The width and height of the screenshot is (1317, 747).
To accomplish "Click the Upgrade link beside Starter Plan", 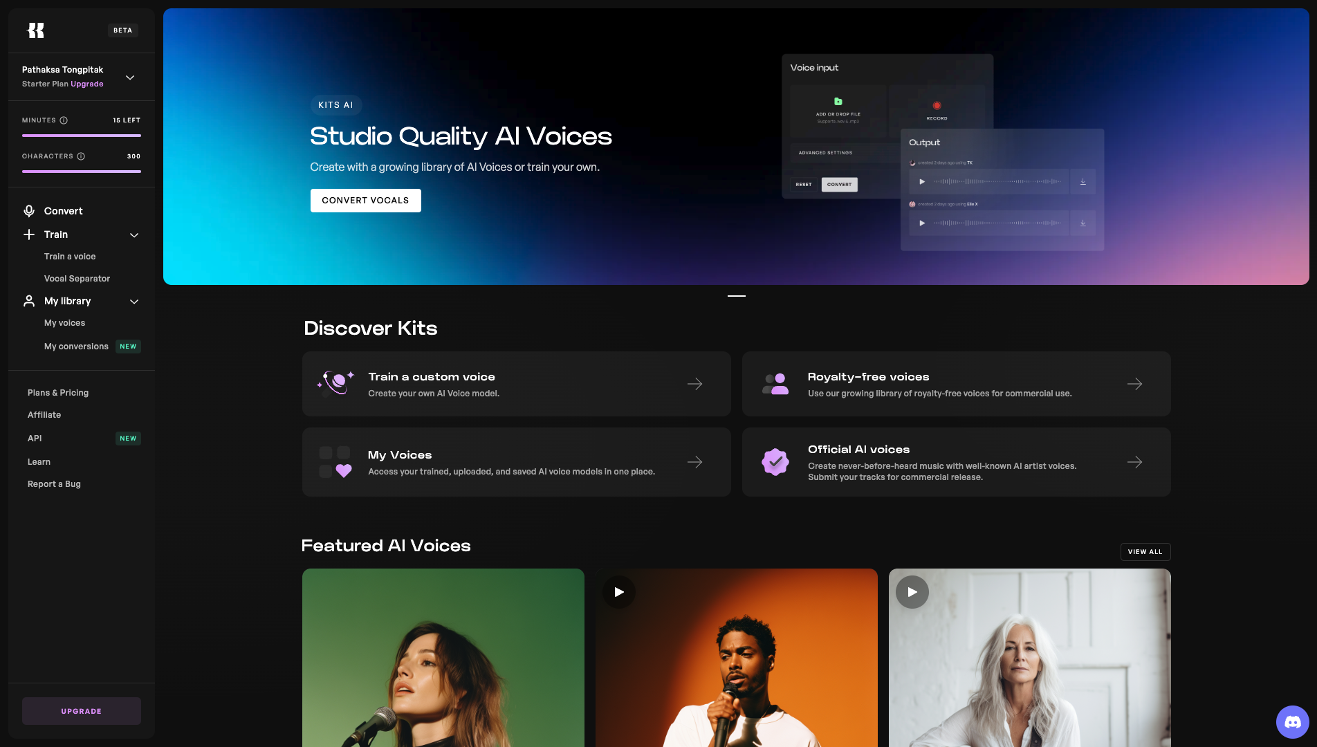I will click(x=87, y=84).
